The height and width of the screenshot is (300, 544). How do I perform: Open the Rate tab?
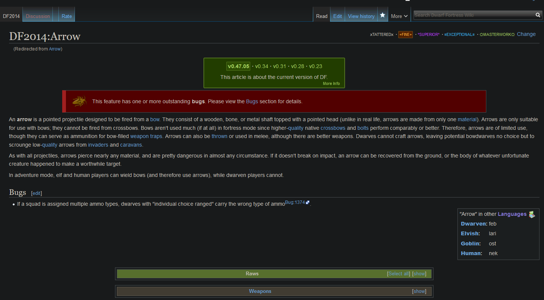[67, 16]
